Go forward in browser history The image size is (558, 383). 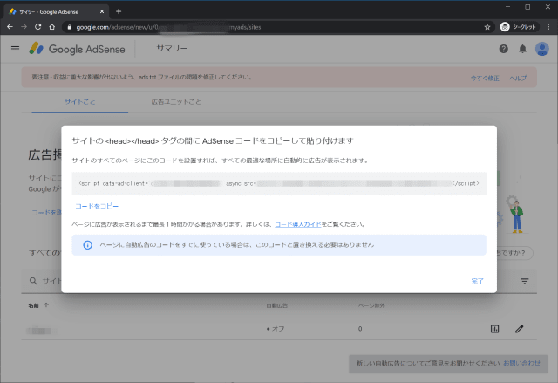[x=24, y=27]
